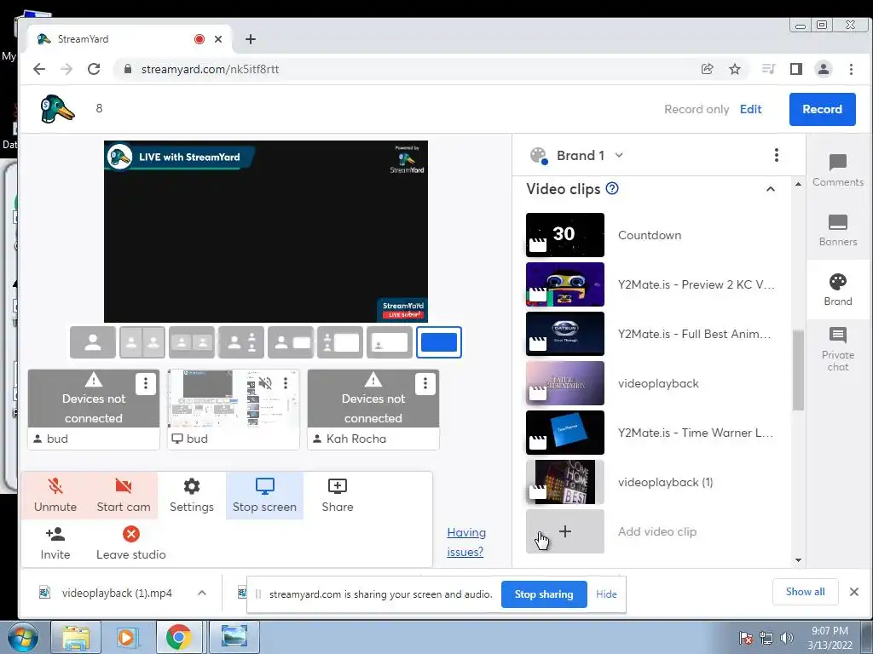The width and height of the screenshot is (873, 654).
Task: Open options menu on bud screen card
Action: (x=285, y=383)
